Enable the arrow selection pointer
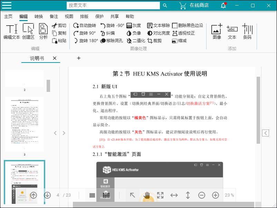This screenshot has height=208, width=277. 133,195
